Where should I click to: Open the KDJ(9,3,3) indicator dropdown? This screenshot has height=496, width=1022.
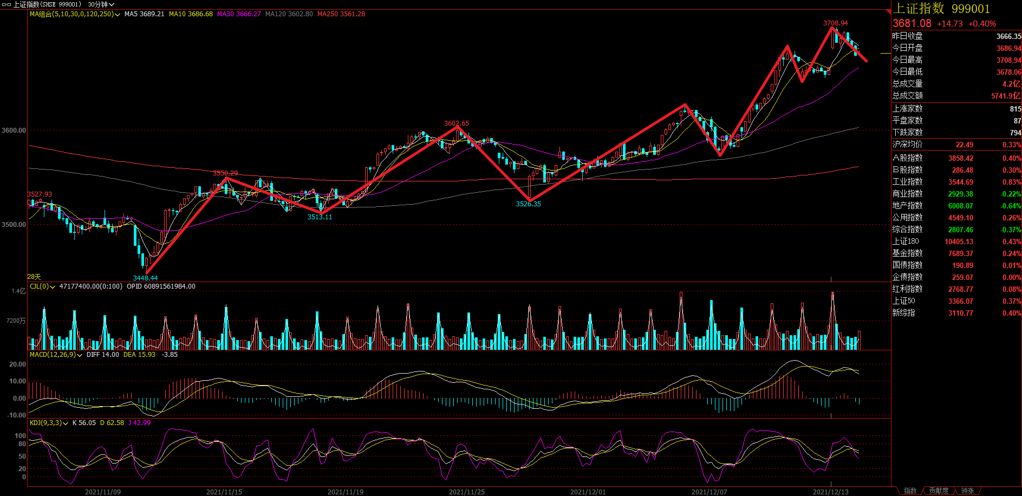pos(66,423)
